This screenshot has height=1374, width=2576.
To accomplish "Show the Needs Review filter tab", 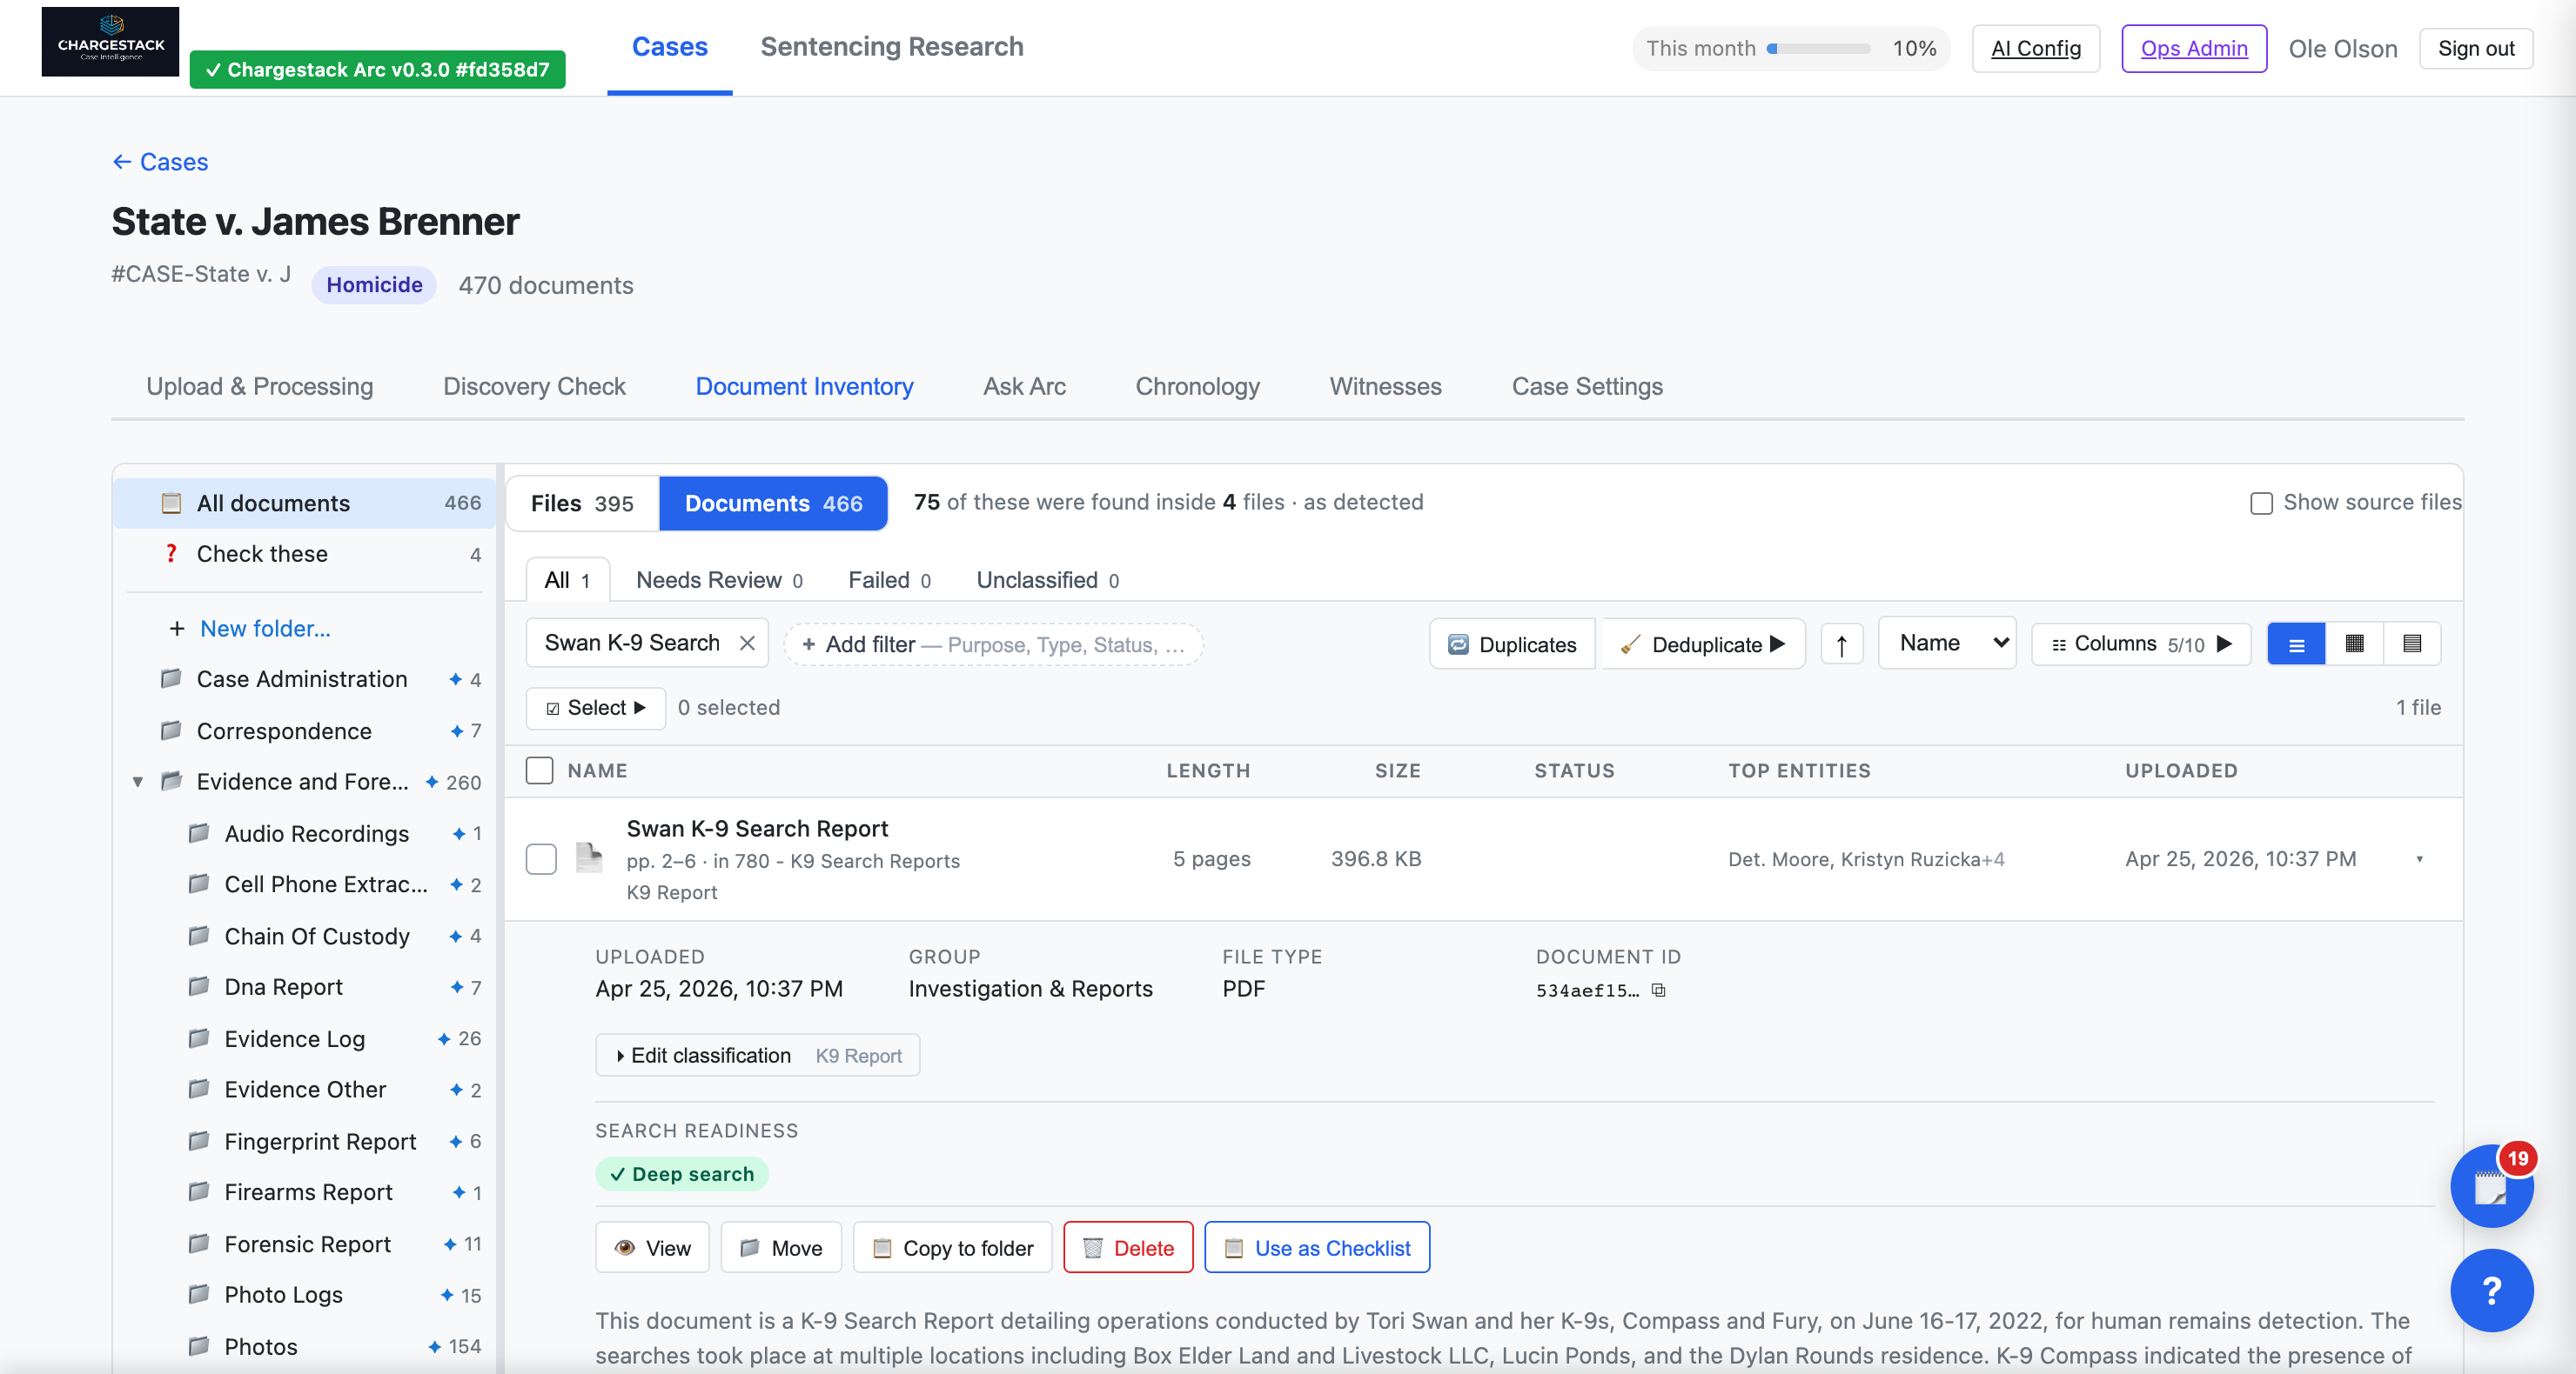I will [x=719, y=579].
